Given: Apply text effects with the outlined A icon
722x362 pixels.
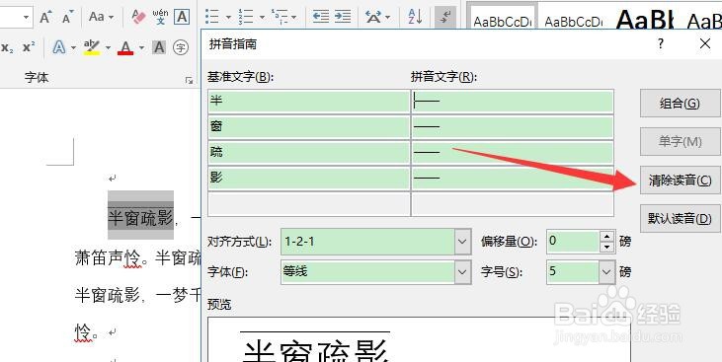Looking at the screenshot, I should click(59, 47).
